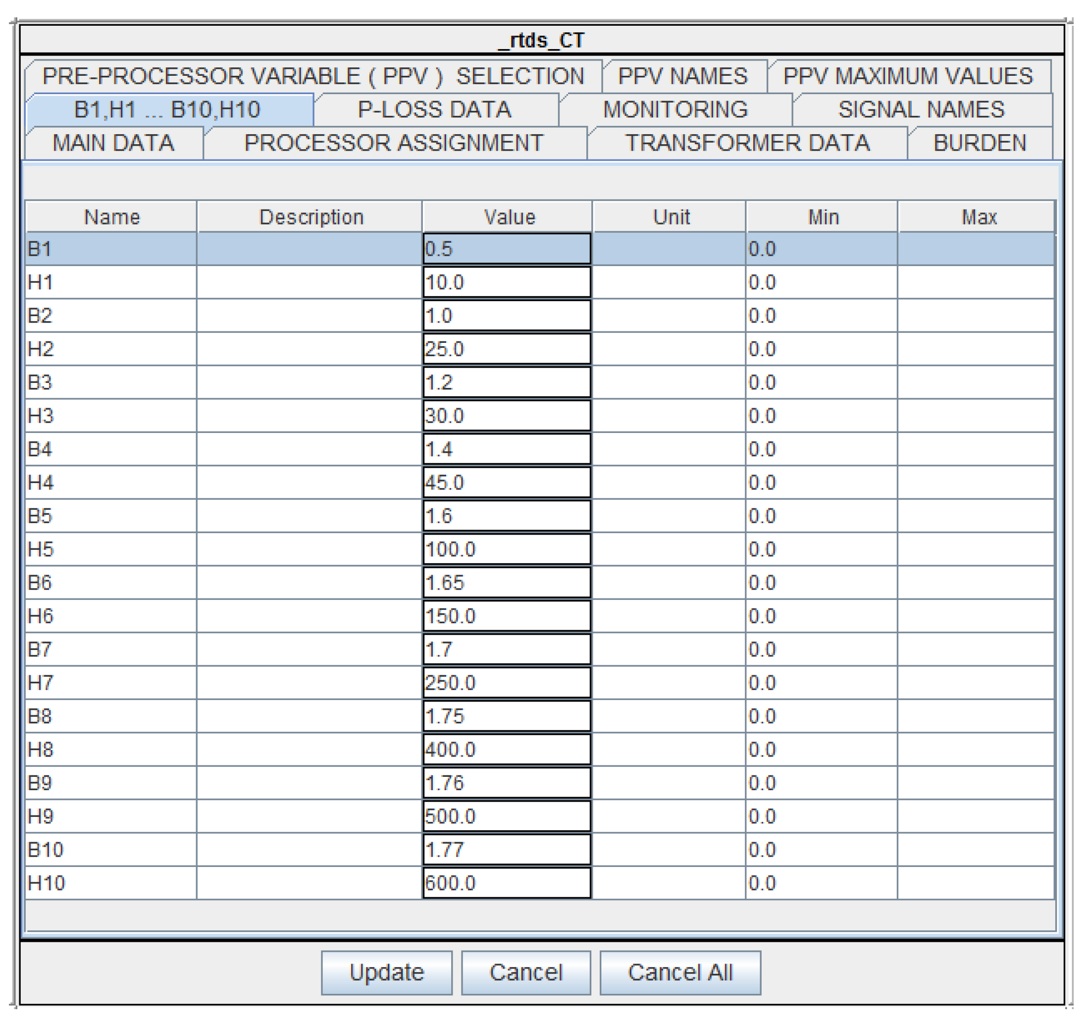The width and height of the screenshot is (1089, 1028).
Task: Open the TRANSFORMER DATA tab
Action: (x=748, y=143)
